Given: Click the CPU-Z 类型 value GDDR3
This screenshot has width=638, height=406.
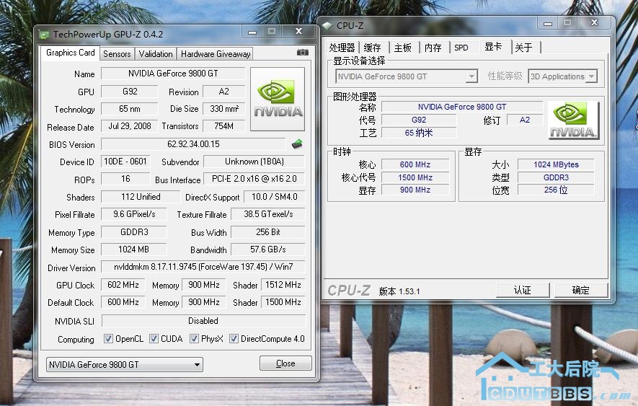Looking at the screenshot, I should (x=556, y=177).
